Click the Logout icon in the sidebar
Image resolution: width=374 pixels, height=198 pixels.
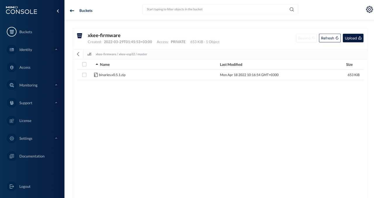[x=12, y=187]
